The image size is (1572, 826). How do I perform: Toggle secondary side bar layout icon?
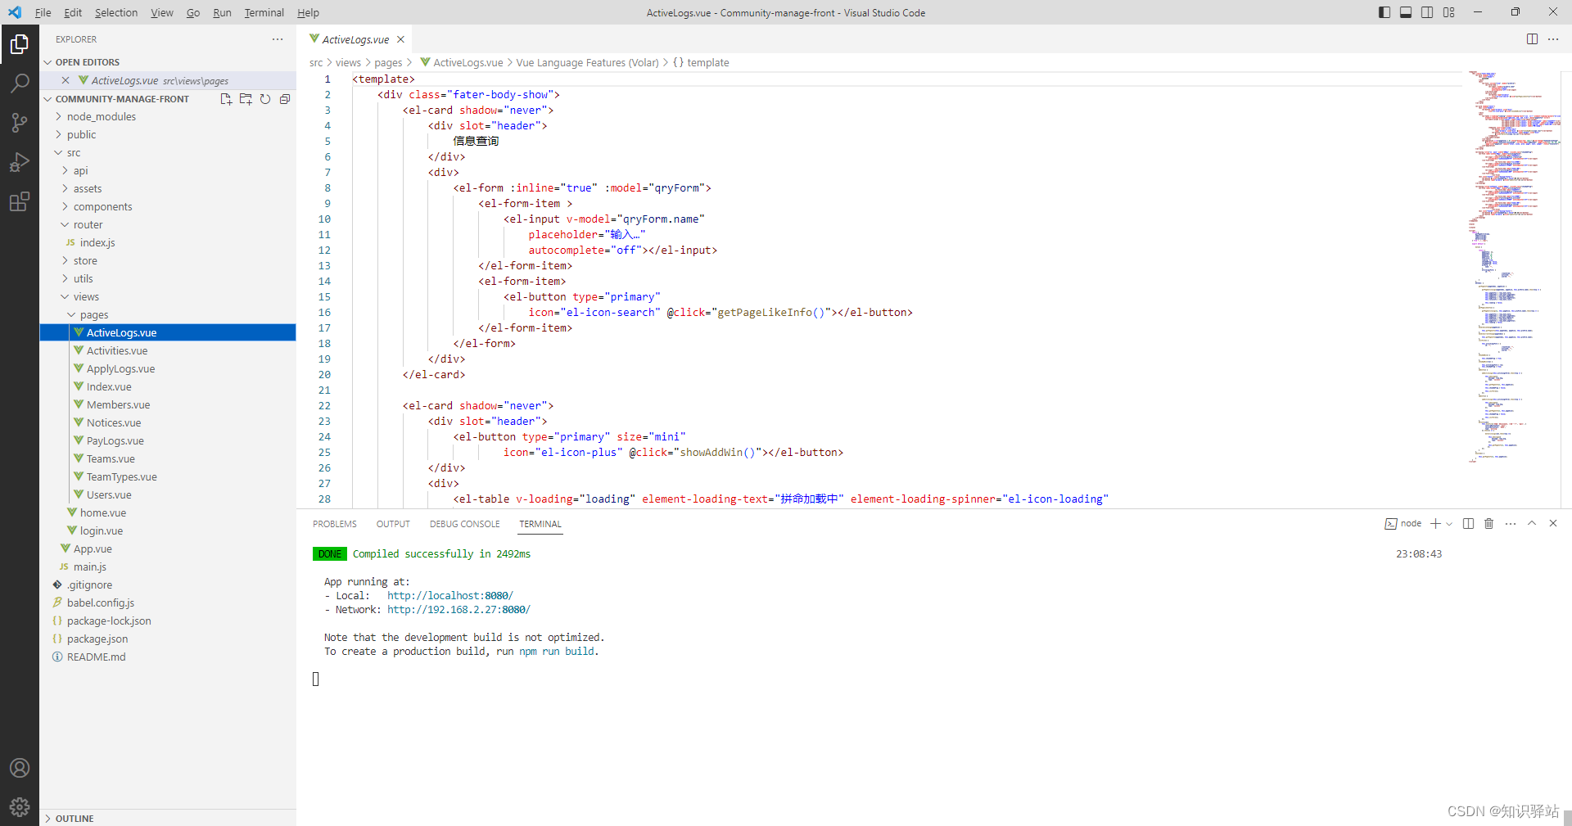(1427, 12)
